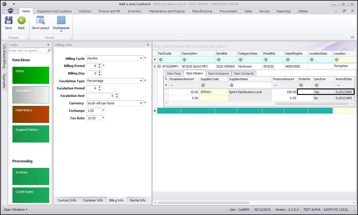Click the Save icon in ribbon

8,21
